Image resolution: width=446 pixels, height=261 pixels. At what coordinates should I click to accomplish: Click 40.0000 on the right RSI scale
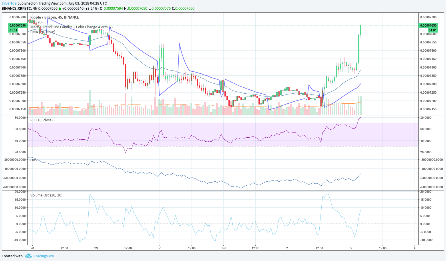tap(426, 141)
